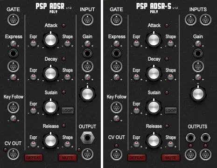Image resolution: width=217 pixels, height=168 pixels.
Task: Click Decay Shape mini knob on PSP ADSR-S
Action: tap(170, 77)
